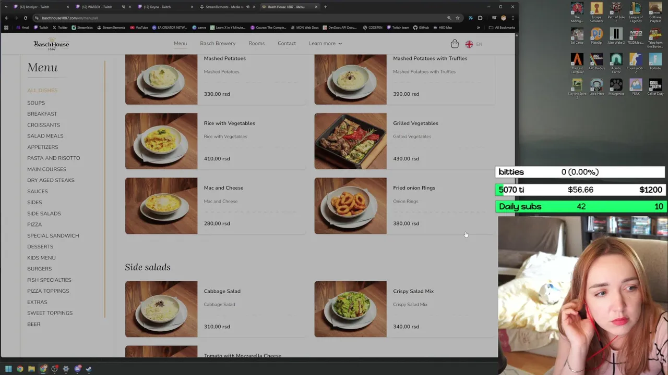Open the MDN Web Docs bookmark
668x375 pixels.
(x=304, y=28)
